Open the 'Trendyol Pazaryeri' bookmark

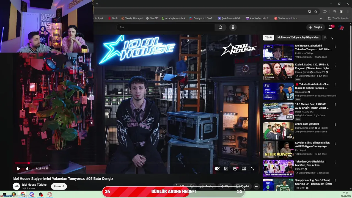click(x=132, y=18)
